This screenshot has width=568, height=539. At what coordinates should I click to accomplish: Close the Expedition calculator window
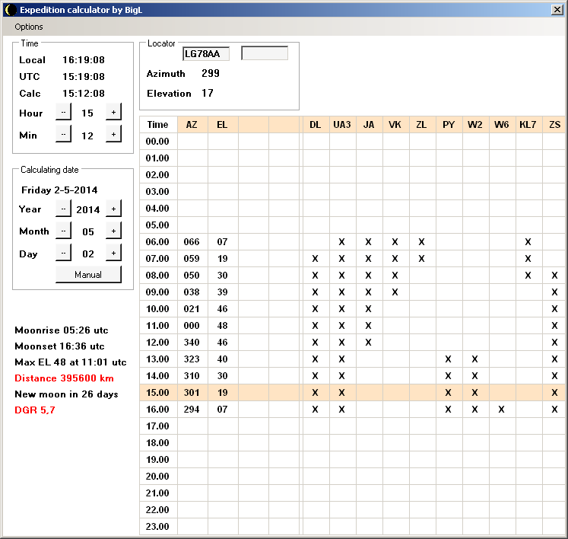[x=557, y=10]
